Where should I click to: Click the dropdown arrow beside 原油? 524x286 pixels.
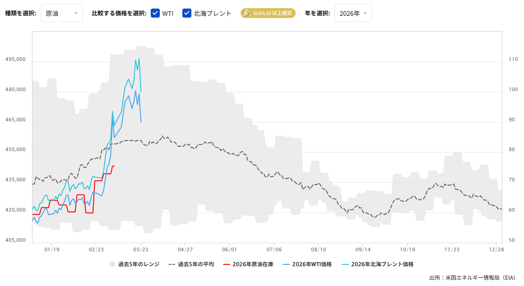point(75,13)
